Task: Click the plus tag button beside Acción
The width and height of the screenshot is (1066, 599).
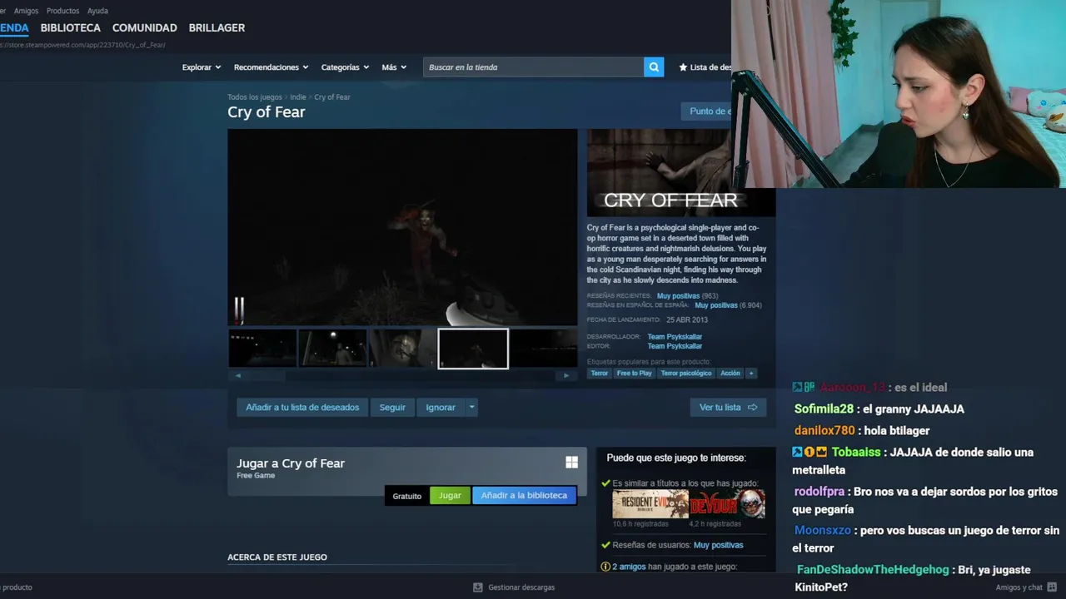Action: point(751,374)
